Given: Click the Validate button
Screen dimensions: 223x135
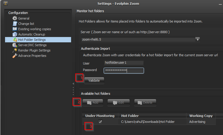Looking at the screenshot, I should (94, 81).
